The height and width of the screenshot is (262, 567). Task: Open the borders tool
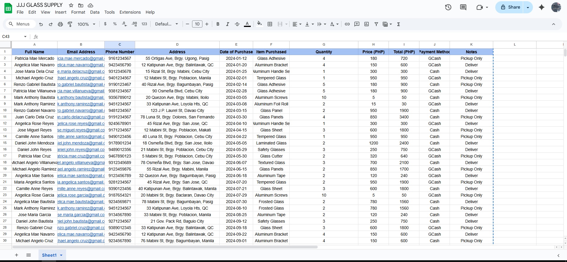270,24
